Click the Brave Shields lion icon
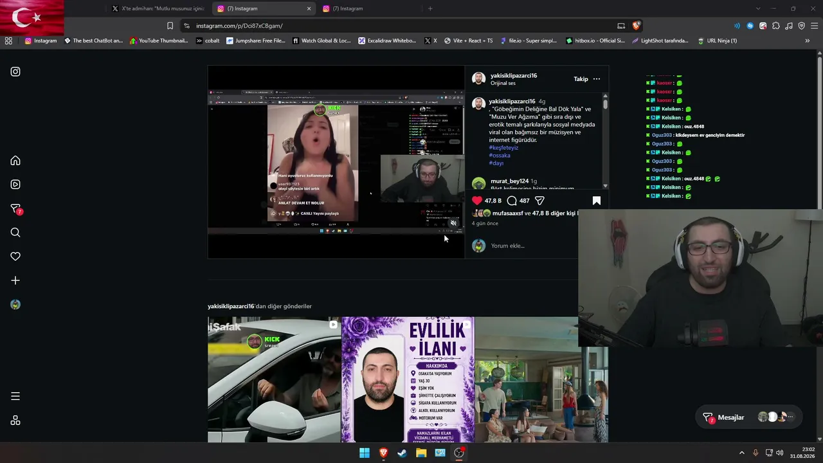This screenshot has height=463, width=823. 636,26
